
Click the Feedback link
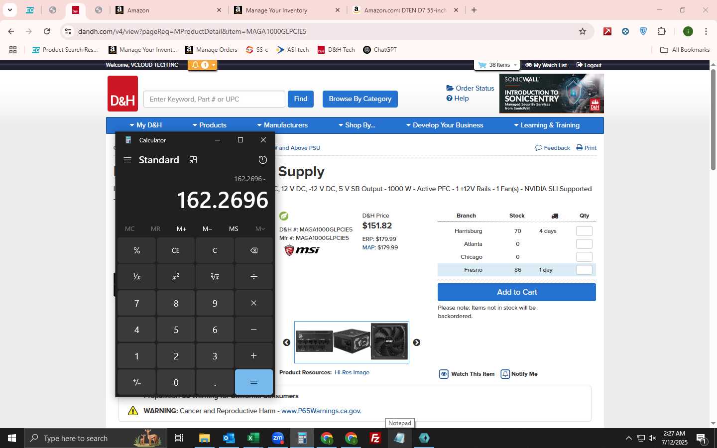pos(553,148)
